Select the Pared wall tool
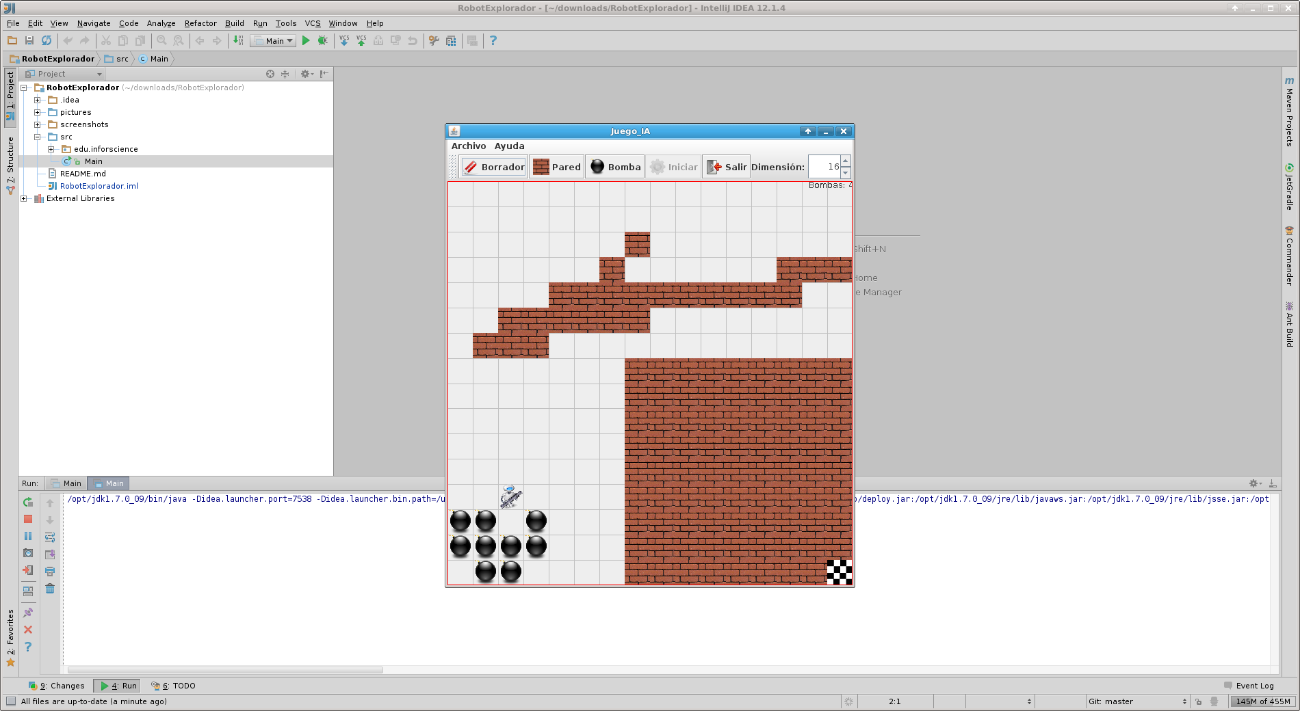This screenshot has width=1300, height=711. (x=557, y=167)
